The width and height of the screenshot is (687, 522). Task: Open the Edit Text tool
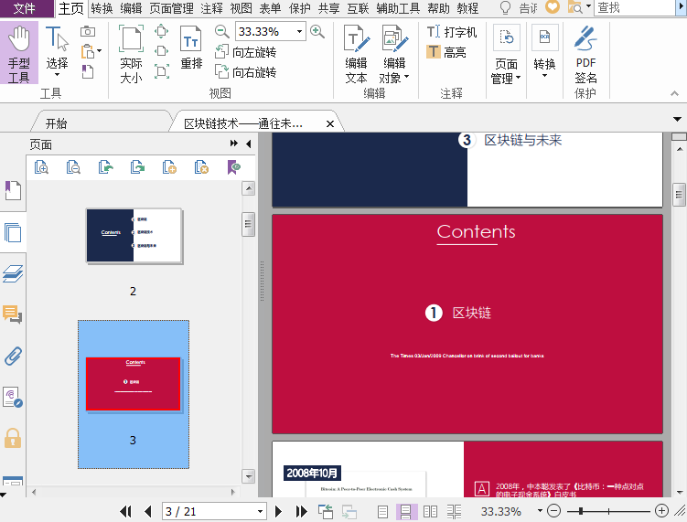(356, 53)
